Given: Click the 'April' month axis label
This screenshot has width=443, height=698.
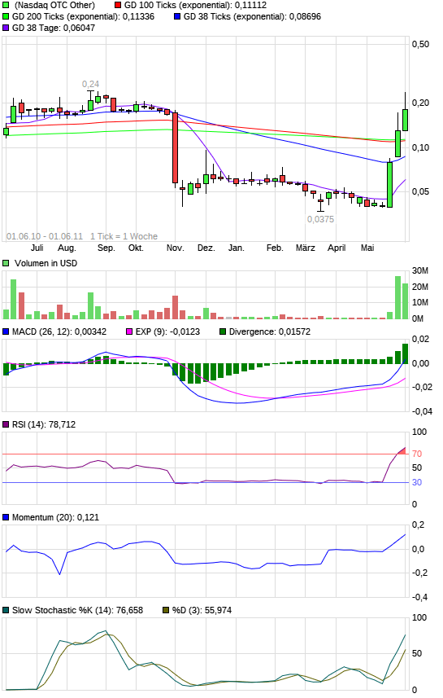Looking at the screenshot, I should tap(337, 248).
